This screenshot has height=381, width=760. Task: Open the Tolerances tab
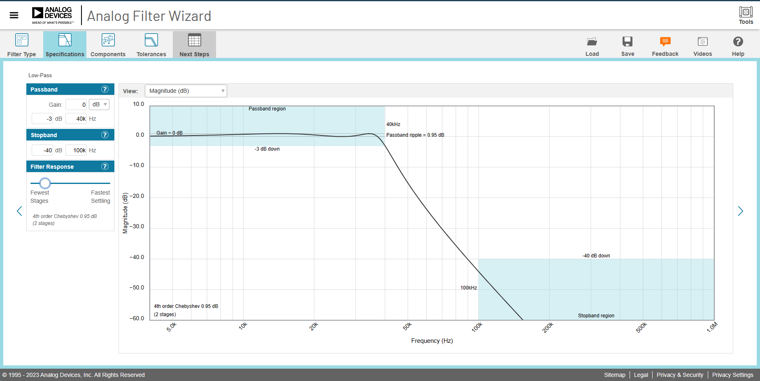[151, 45]
